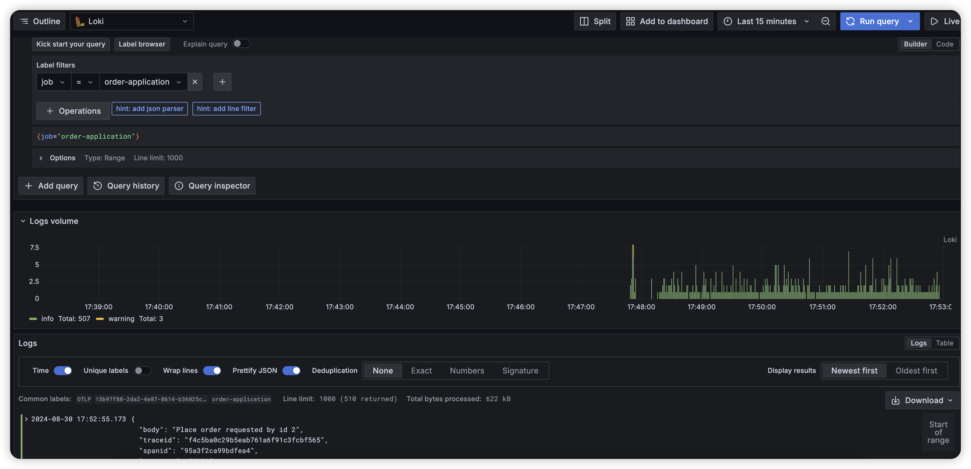
Task: Open the Query inspector
Action: point(212,186)
